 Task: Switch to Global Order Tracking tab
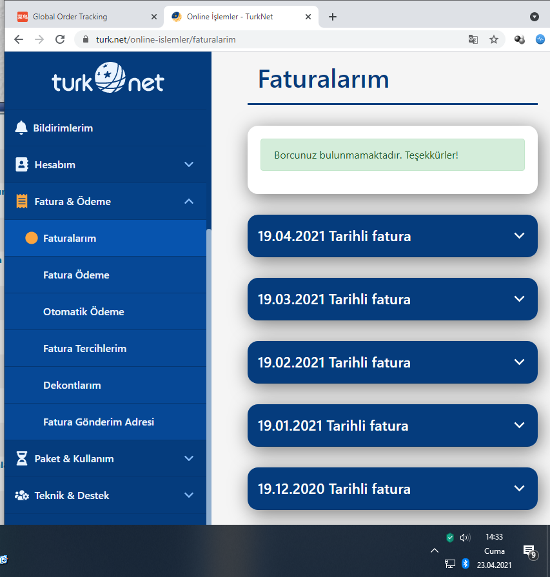pos(84,17)
